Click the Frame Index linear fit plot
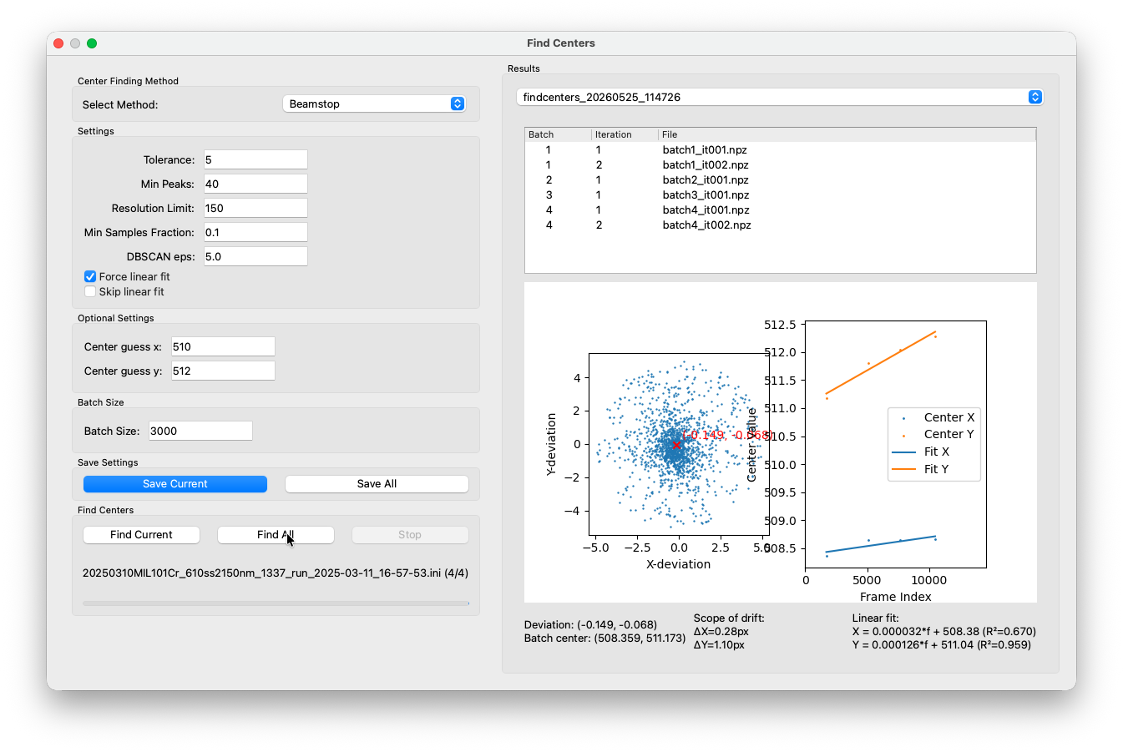 tap(896, 444)
